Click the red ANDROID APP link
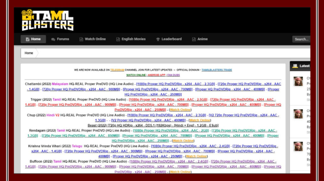Viewport: 324px width, 181px height. click(x=156, y=75)
